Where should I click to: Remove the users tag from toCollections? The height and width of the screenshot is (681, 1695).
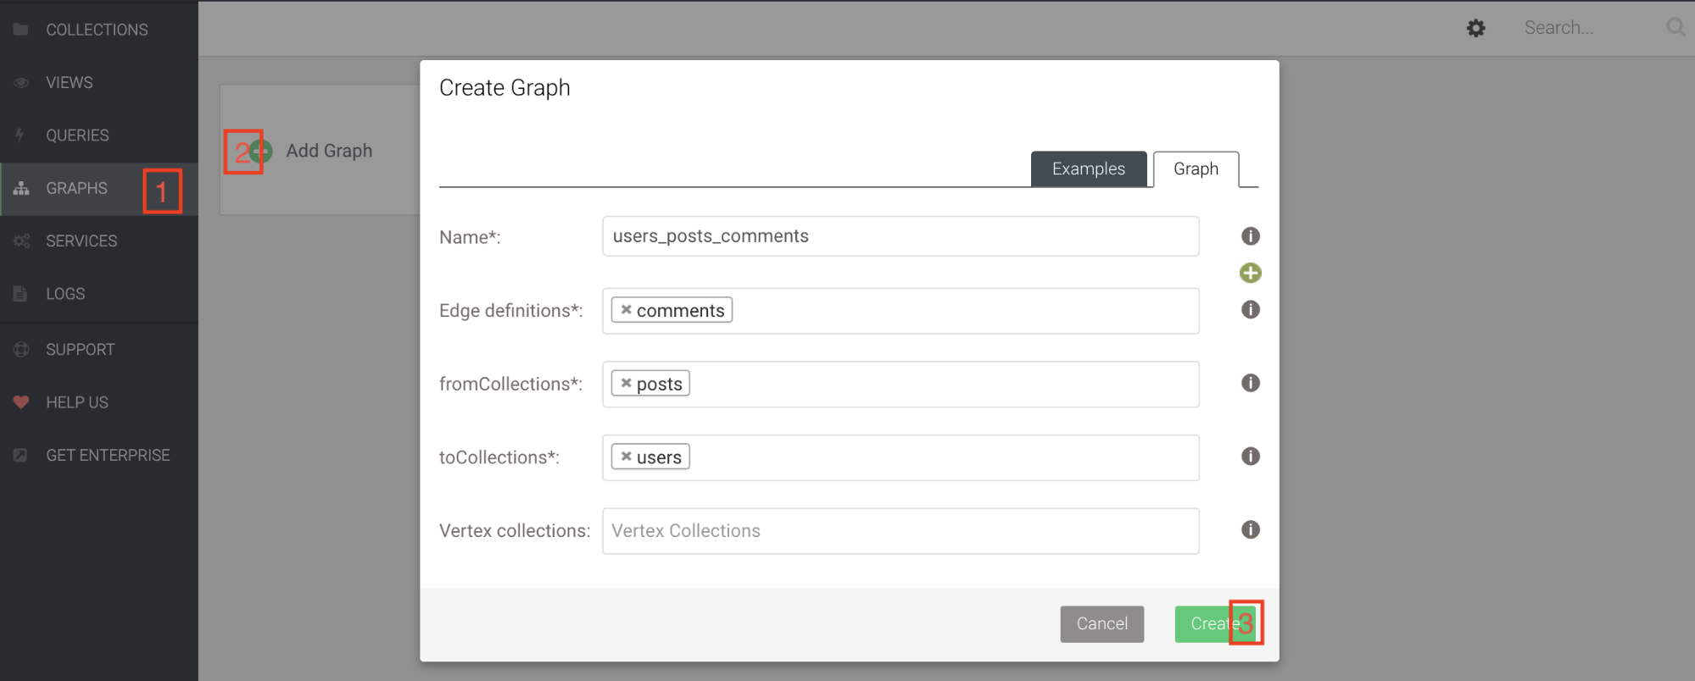click(x=626, y=457)
